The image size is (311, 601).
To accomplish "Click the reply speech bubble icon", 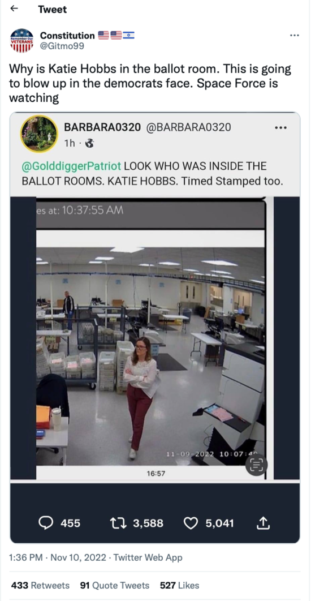I will 46,523.
